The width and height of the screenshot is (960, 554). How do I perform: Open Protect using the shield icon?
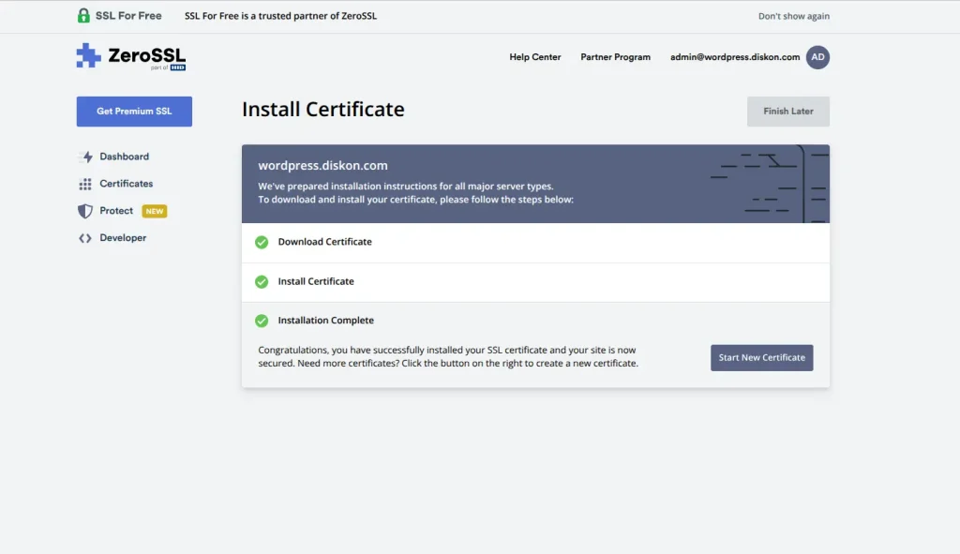pyautogui.click(x=85, y=211)
